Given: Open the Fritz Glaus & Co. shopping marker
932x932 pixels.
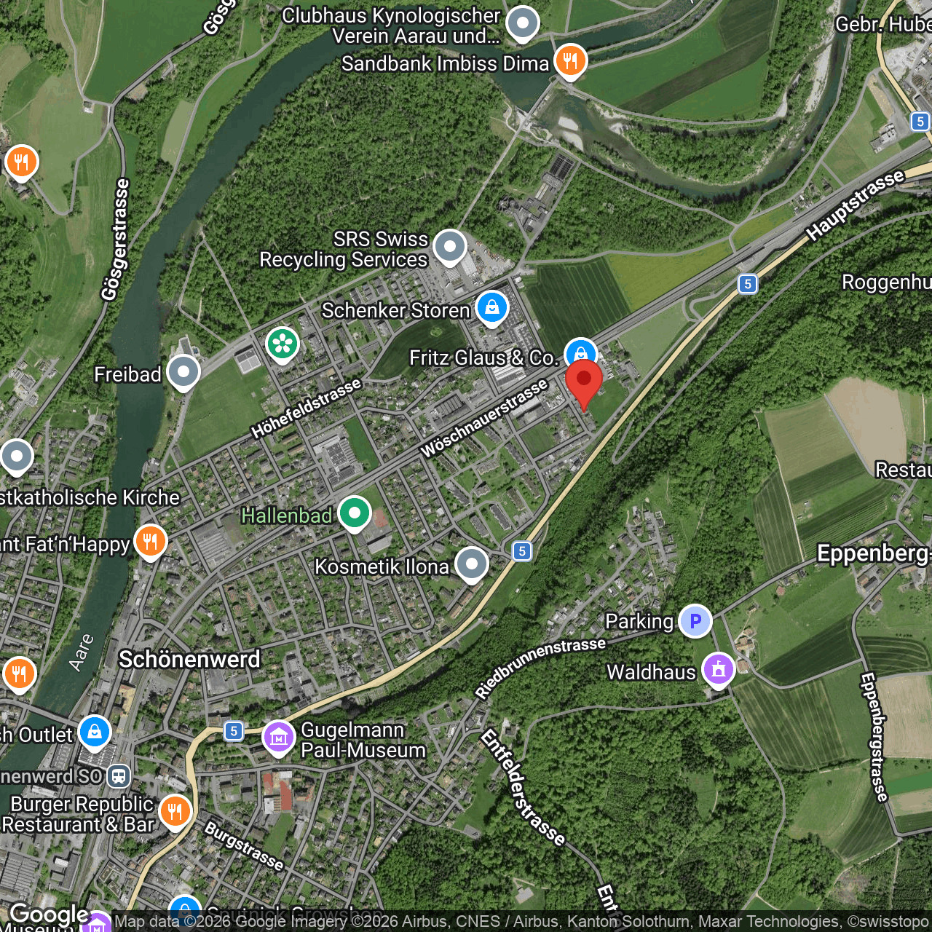Looking at the screenshot, I should click(581, 354).
